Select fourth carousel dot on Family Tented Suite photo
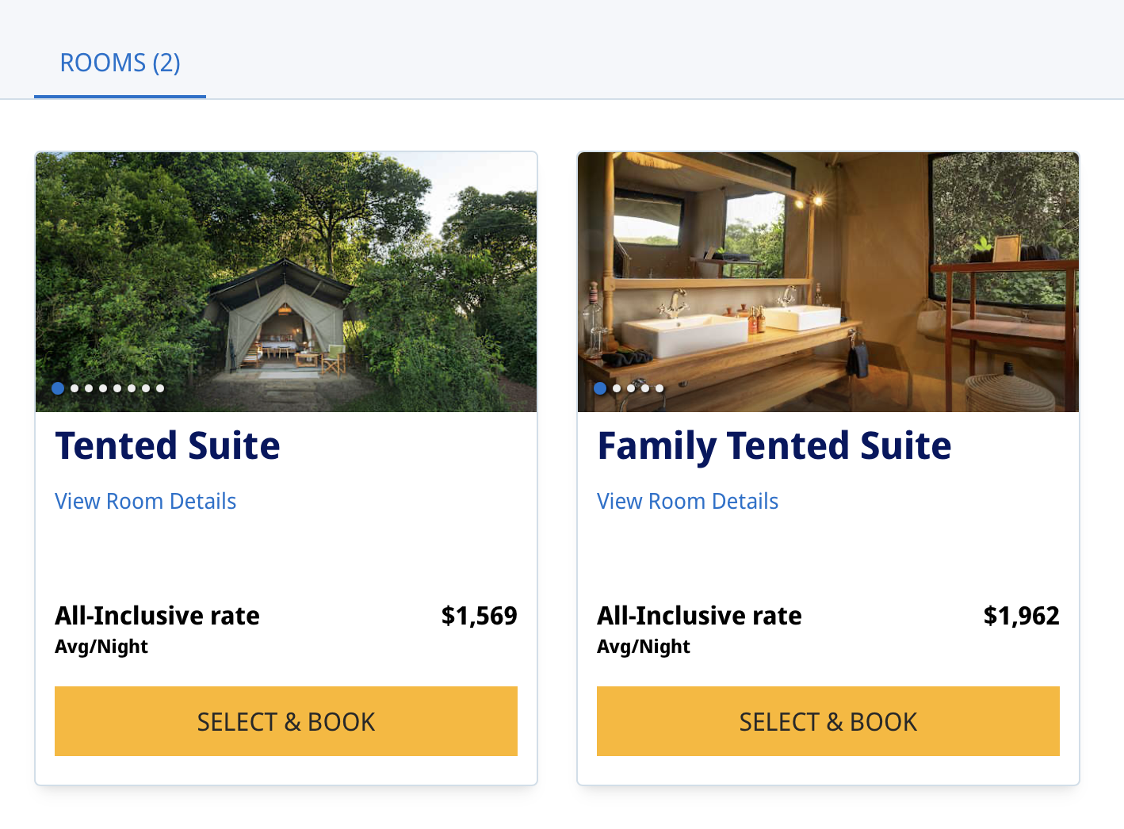The height and width of the screenshot is (829, 1124). pos(645,388)
